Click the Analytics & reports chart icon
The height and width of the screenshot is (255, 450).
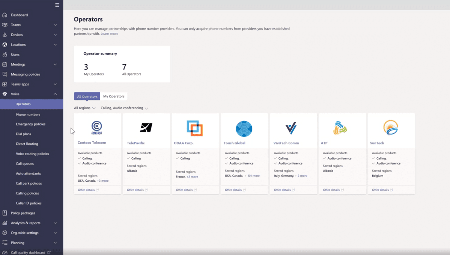click(x=5, y=223)
